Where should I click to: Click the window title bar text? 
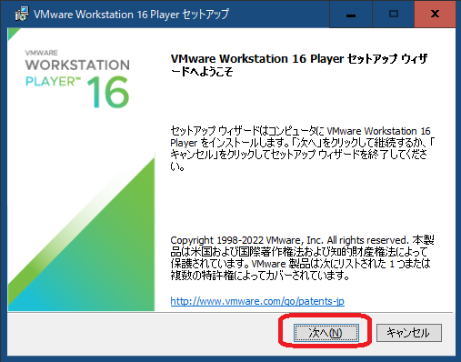pyautogui.click(x=131, y=14)
